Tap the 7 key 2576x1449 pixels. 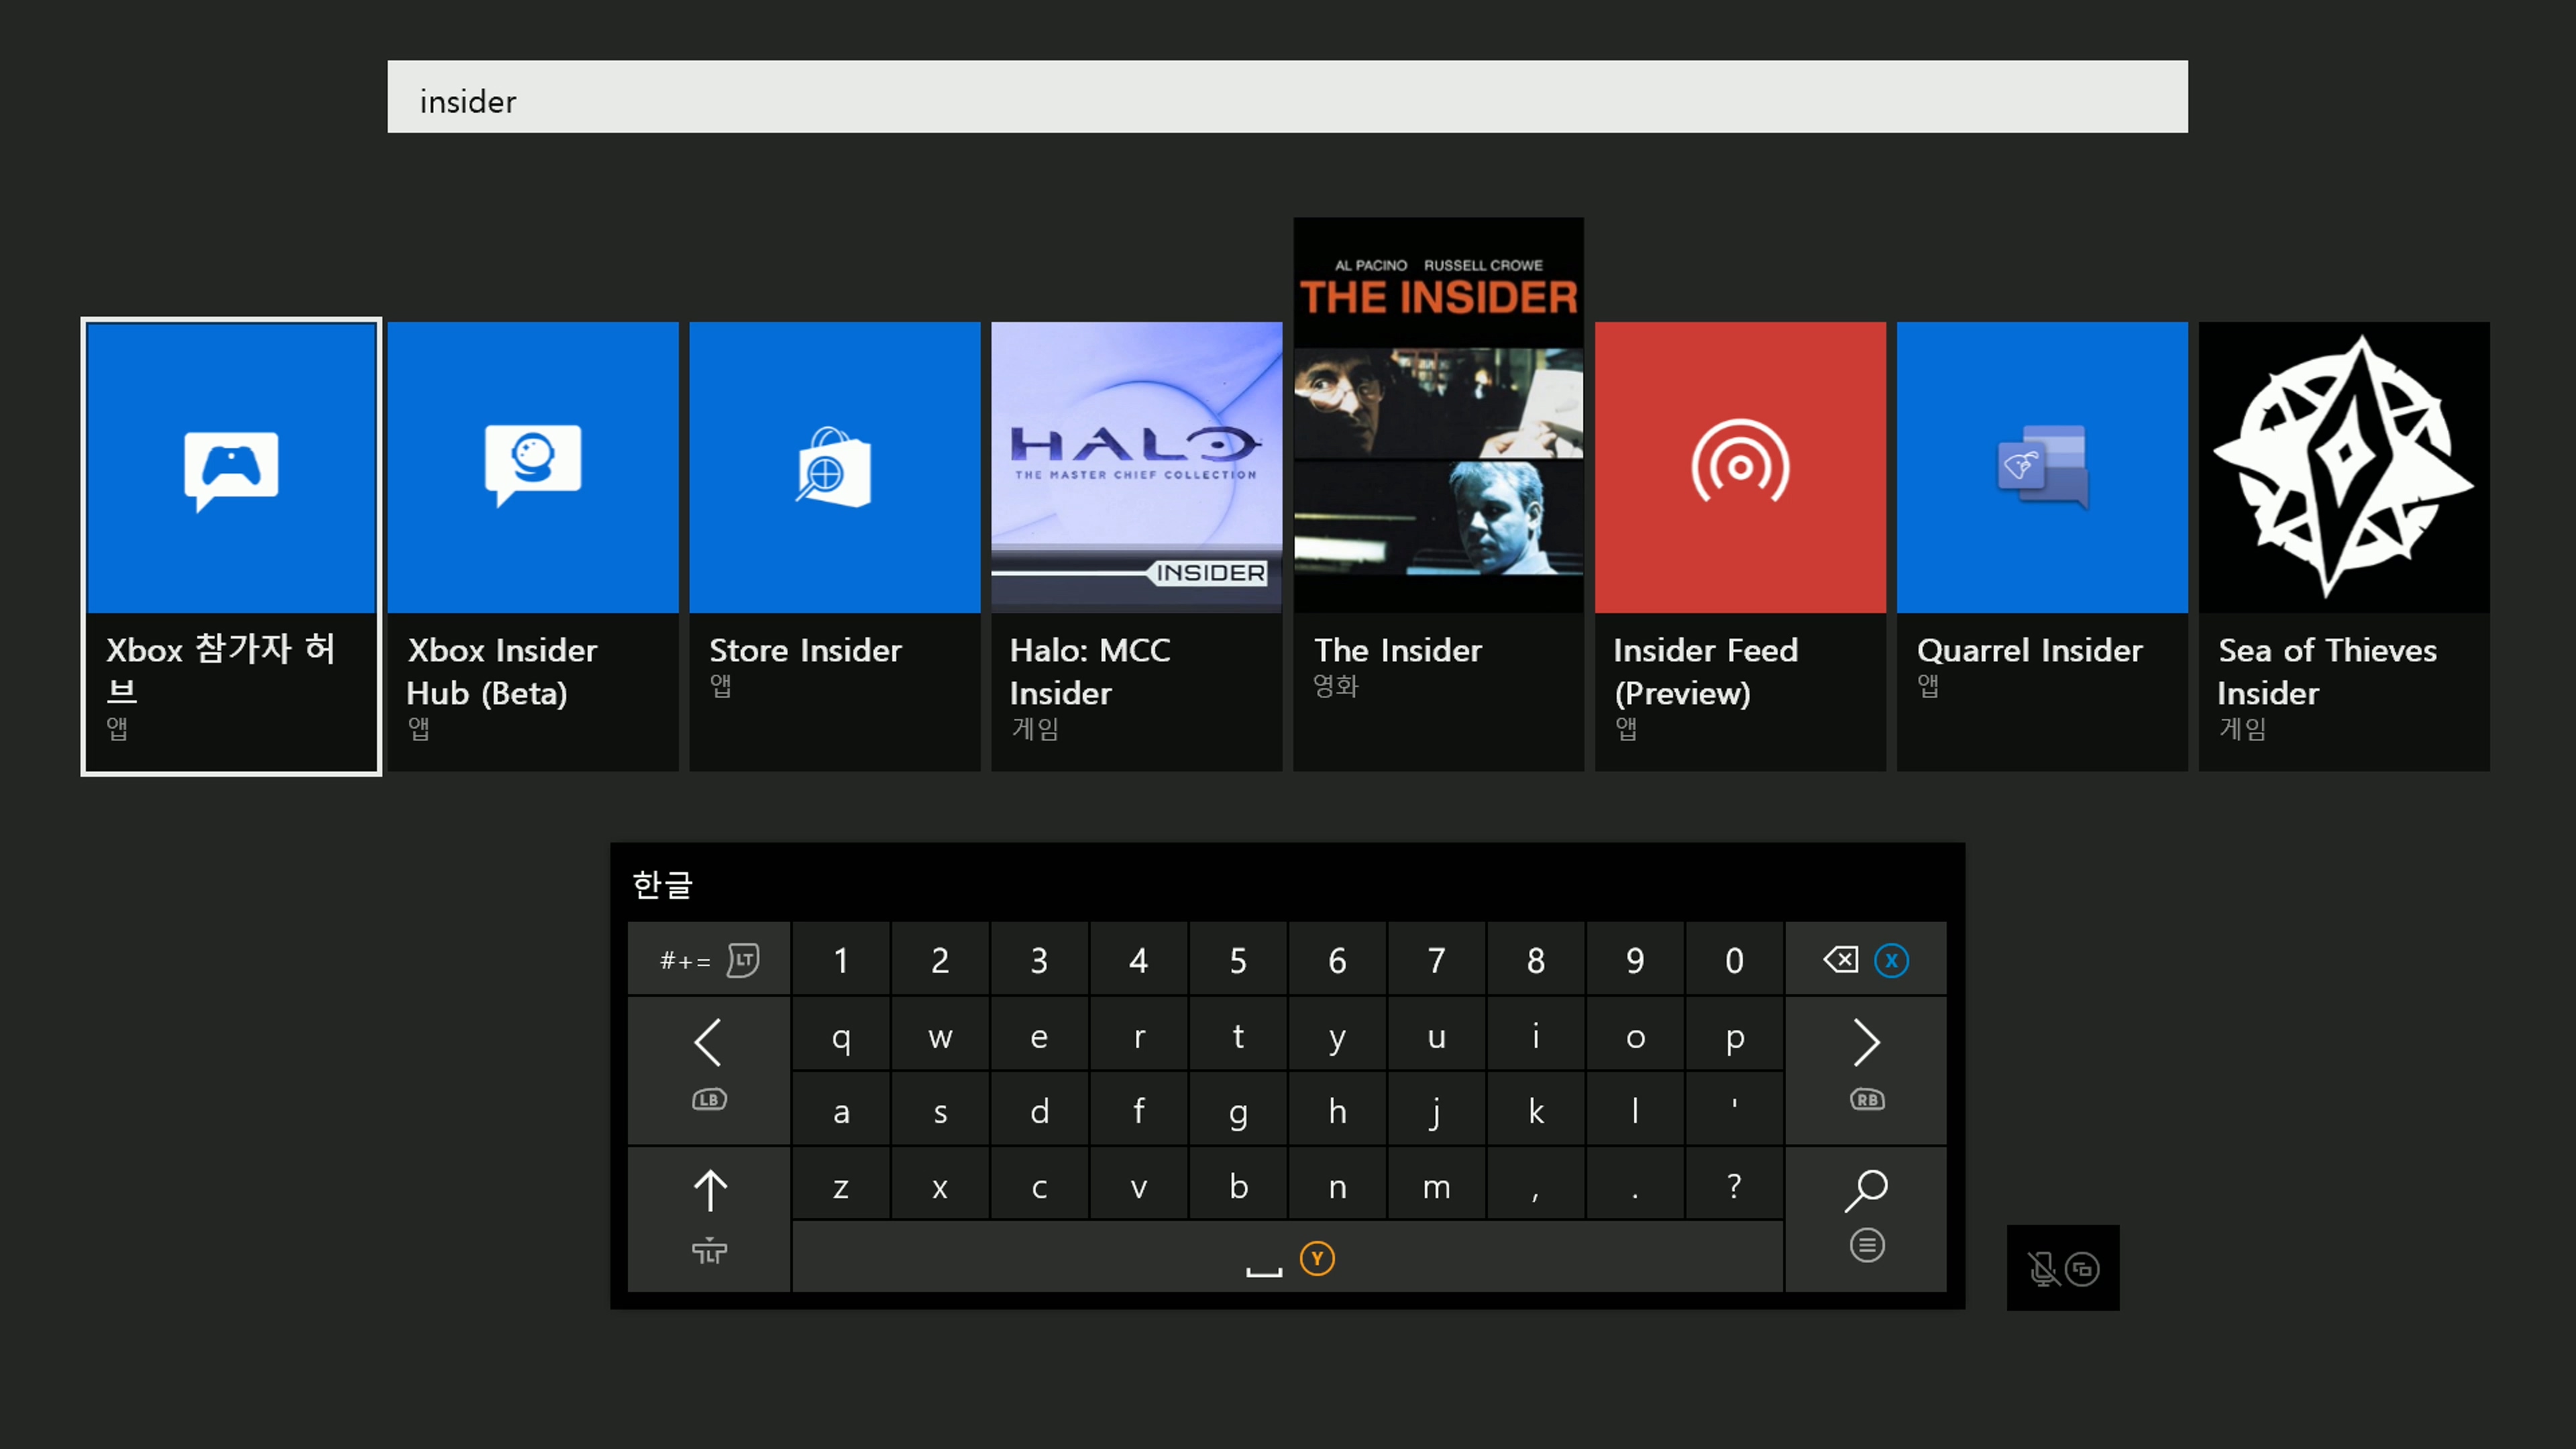point(1436,960)
